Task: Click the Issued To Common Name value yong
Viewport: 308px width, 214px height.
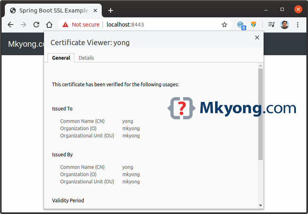Action: point(128,121)
